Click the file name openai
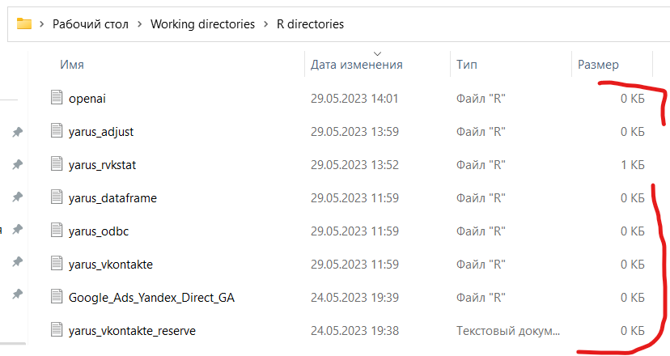Image resolution: width=670 pixels, height=356 pixels. pos(87,99)
